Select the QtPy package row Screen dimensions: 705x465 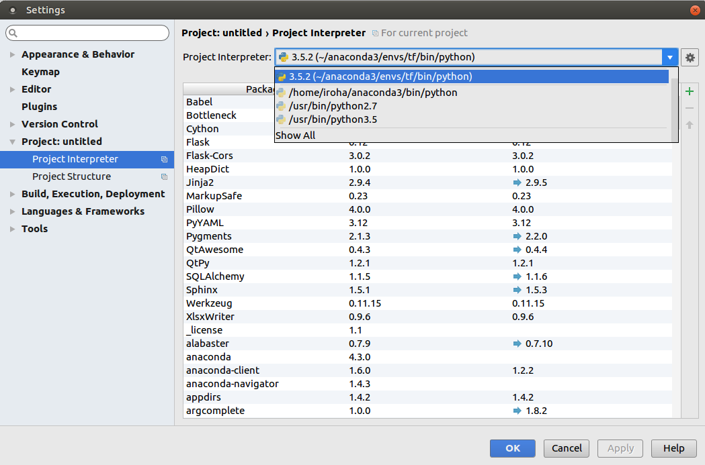[x=427, y=264]
